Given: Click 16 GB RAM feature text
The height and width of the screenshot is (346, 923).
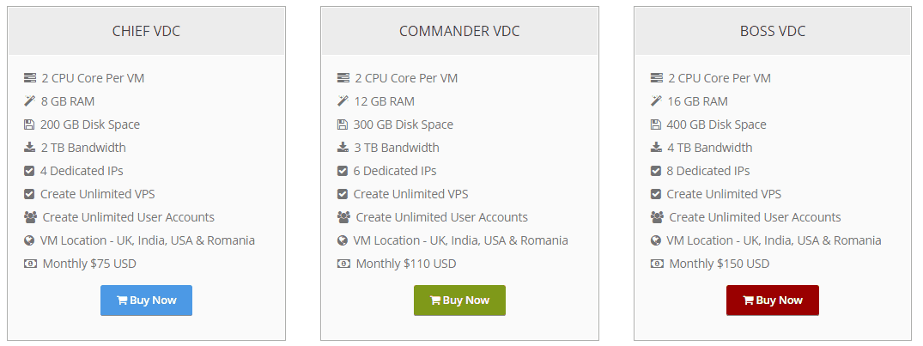Looking at the screenshot, I should (x=697, y=101).
